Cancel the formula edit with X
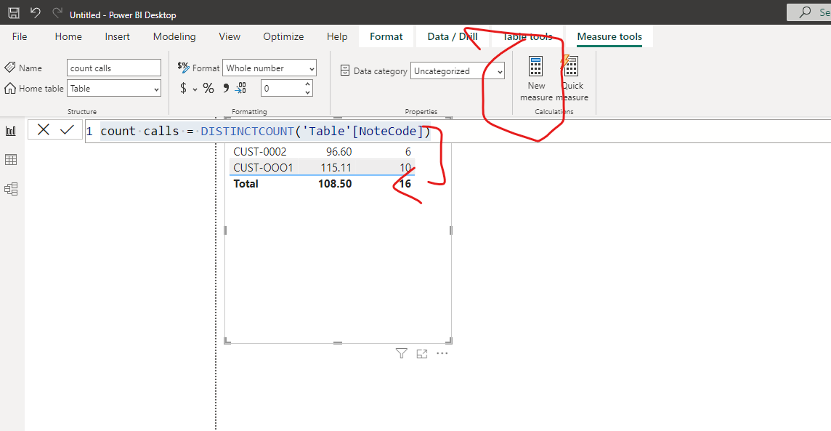 click(x=44, y=130)
